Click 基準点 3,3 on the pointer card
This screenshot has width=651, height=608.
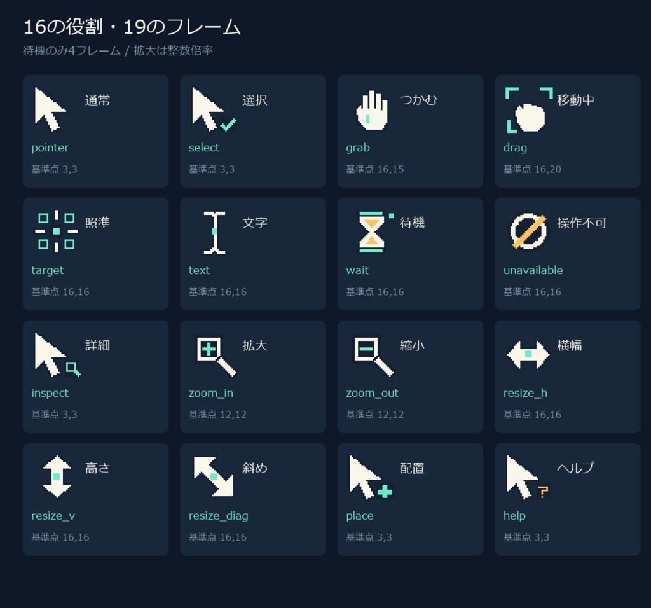55,169
